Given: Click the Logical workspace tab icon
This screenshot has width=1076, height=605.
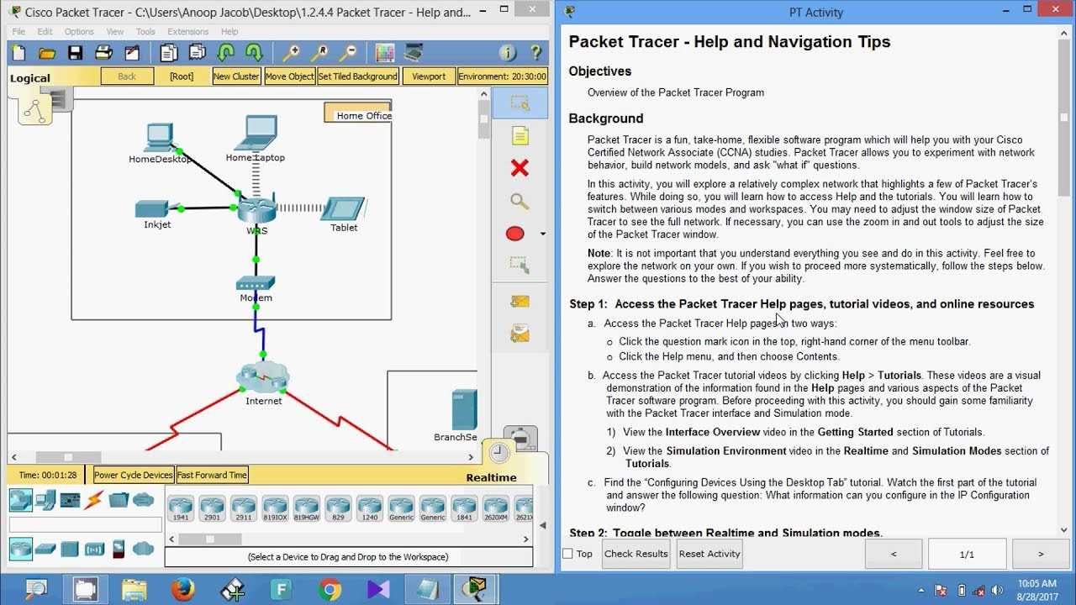Looking at the screenshot, I should (35, 108).
